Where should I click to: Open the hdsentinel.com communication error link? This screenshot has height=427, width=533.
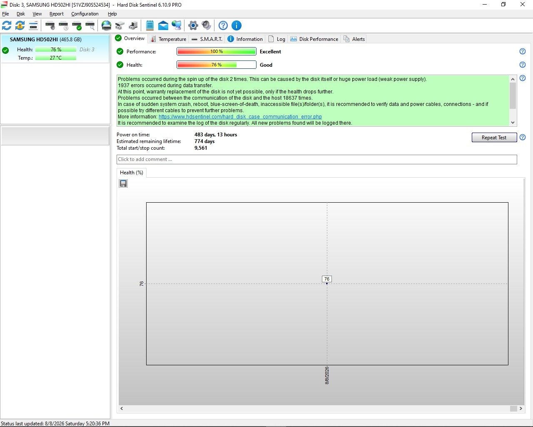240,117
